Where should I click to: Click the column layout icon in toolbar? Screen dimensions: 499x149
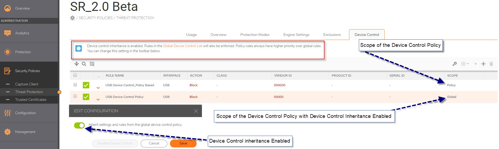(92, 64)
